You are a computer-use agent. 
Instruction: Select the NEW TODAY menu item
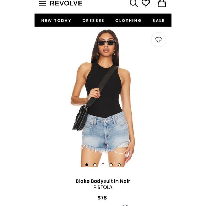56,21
